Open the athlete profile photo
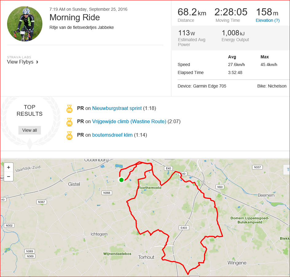The width and height of the screenshot is (290, 277). pos(25,24)
